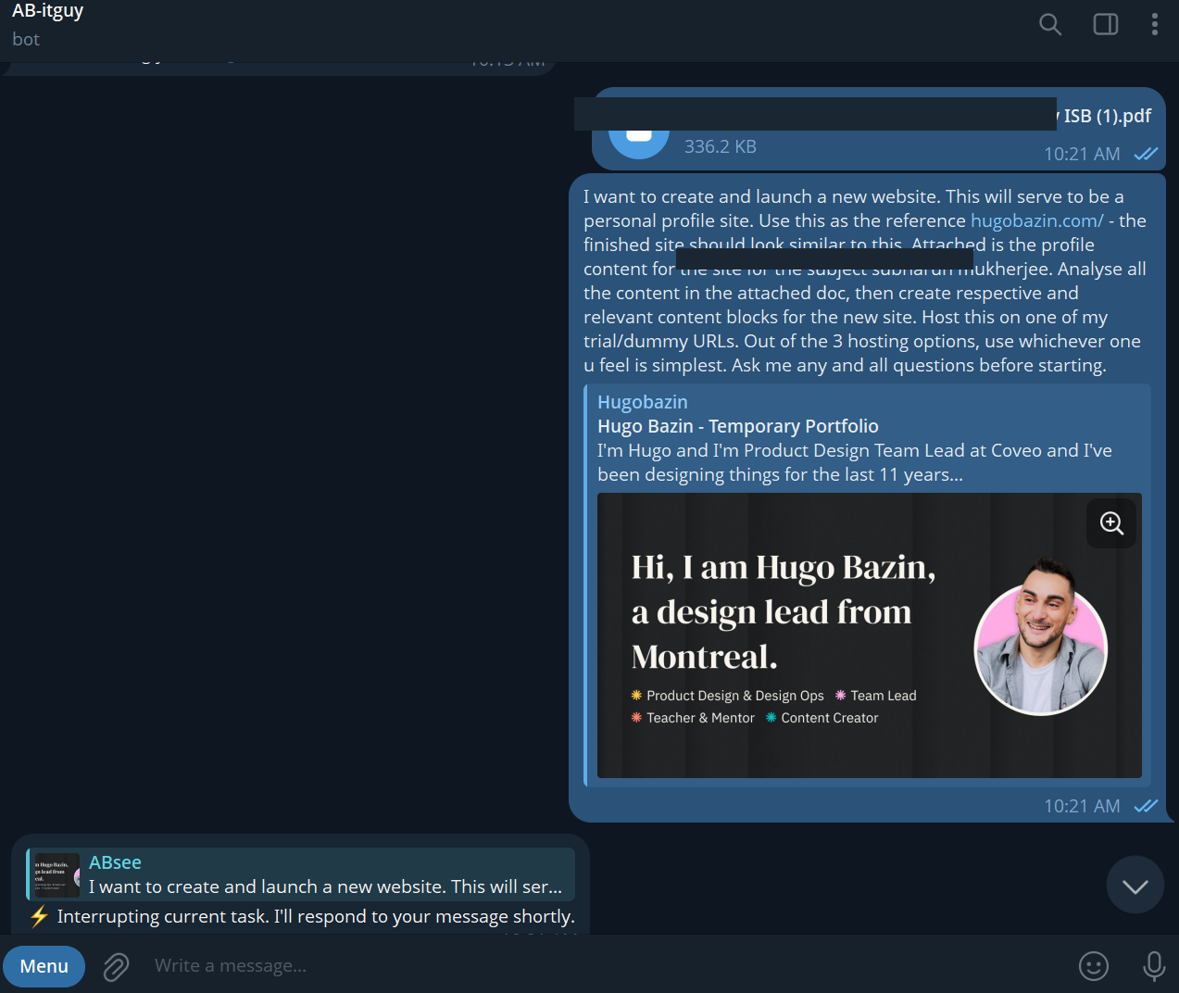
Task: Open the Hugo Bazin portfolio preview image
Action: coord(869,635)
